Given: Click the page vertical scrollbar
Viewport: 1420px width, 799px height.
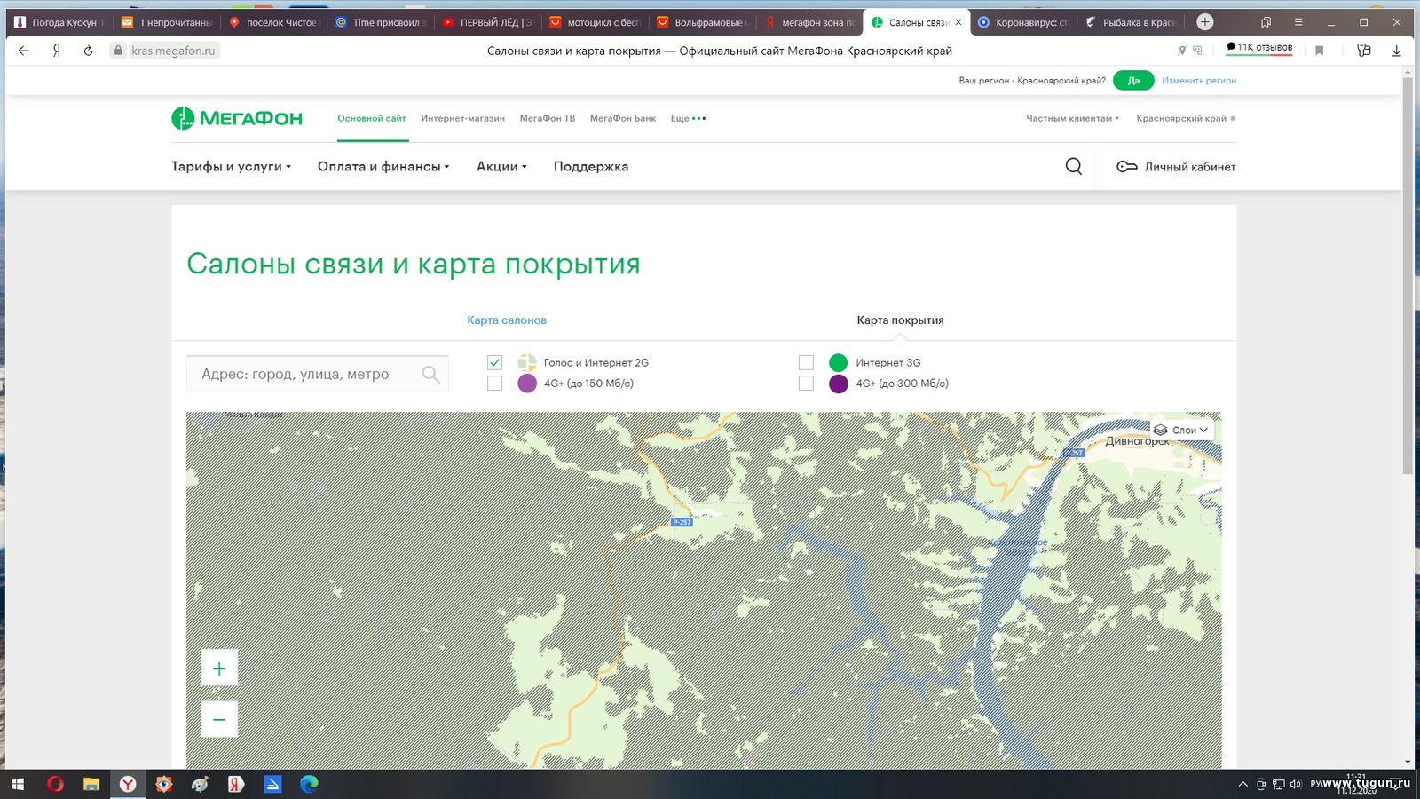Looking at the screenshot, I should pyautogui.click(x=1408, y=275).
